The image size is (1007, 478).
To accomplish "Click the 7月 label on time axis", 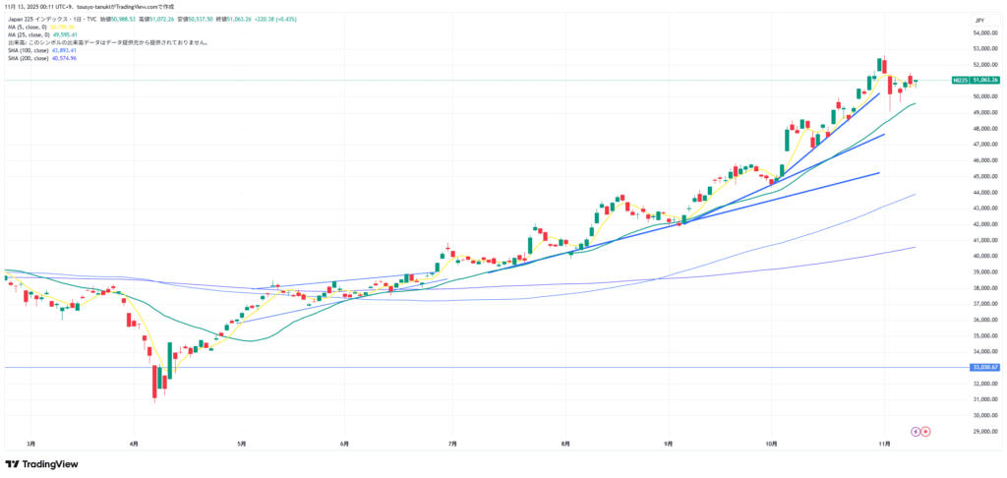I will 451,445.
